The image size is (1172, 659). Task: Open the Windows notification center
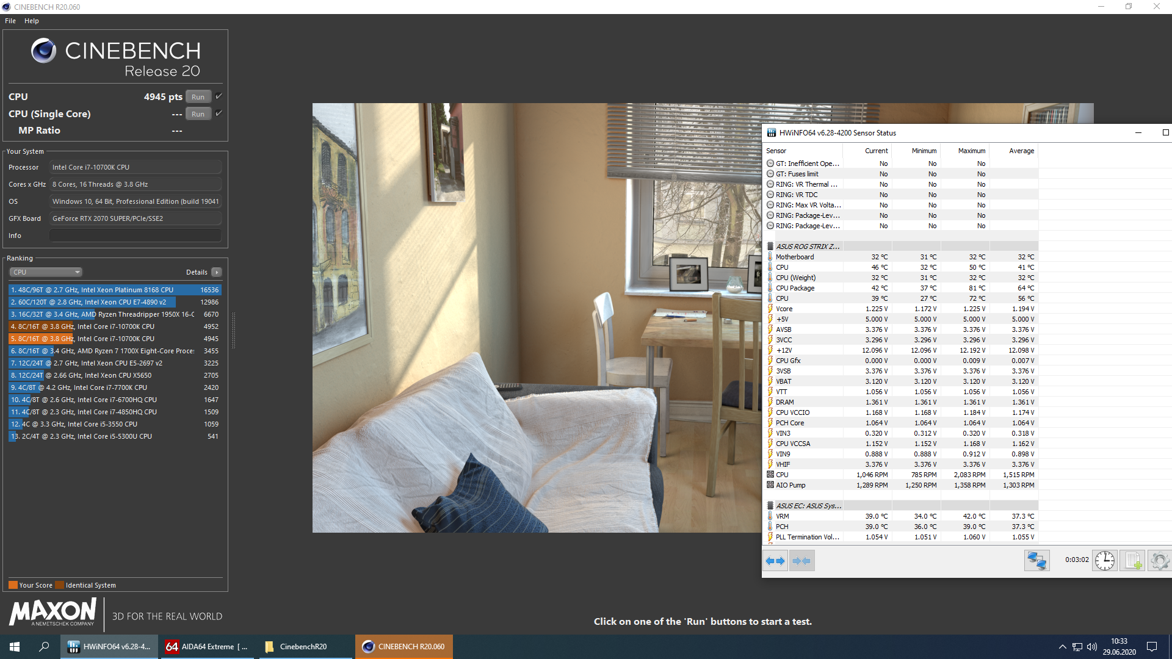tap(1152, 647)
